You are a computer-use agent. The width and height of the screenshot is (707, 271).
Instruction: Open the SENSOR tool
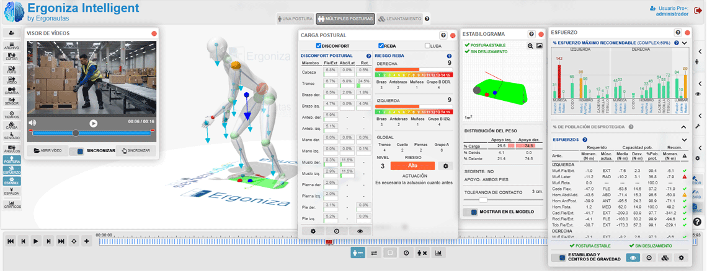[x=11, y=101]
